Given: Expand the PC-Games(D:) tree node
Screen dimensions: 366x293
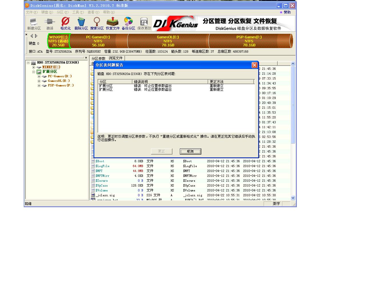Looking at the screenshot, I should (39, 76).
